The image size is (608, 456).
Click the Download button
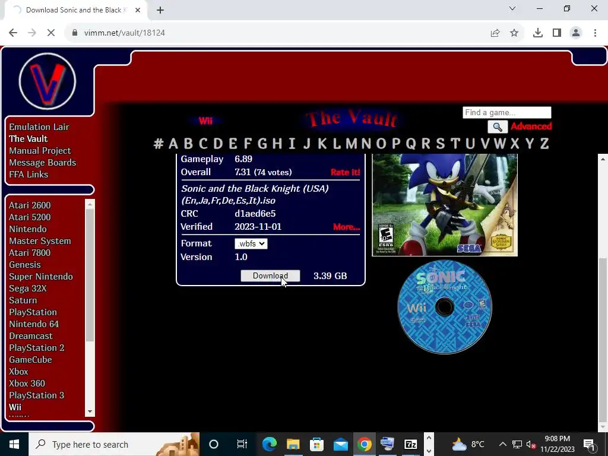point(270,275)
